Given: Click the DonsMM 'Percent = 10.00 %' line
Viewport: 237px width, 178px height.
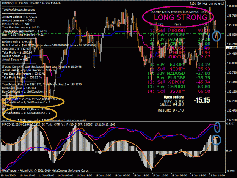Looking at the screenshot, I should coord(42,67).
